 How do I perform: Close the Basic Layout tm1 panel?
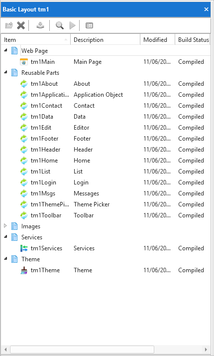tap(207, 9)
